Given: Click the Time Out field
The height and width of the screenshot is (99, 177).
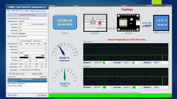Looking at the screenshot, I should (40, 44).
